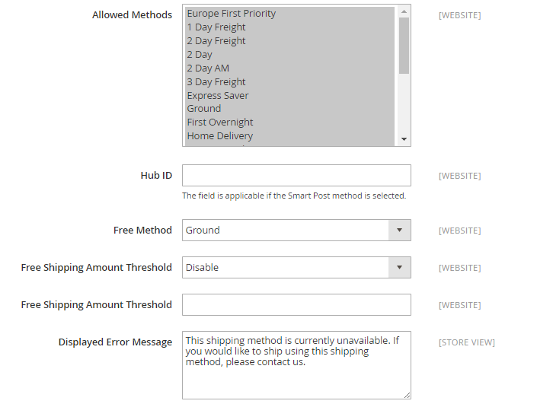Select First Overnight method
The height and width of the screenshot is (404, 537).
tap(289, 122)
